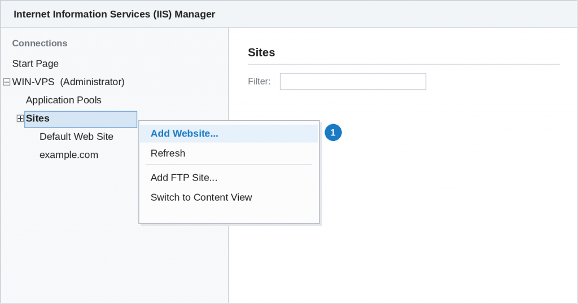This screenshot has width=578, height=304.
Task: Select Default Web Site
Action: pyautogui.click(x=76, y=136)
